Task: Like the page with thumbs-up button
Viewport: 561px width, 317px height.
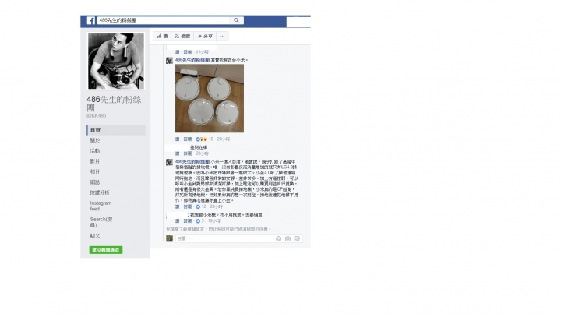Action: click(162, 36)
